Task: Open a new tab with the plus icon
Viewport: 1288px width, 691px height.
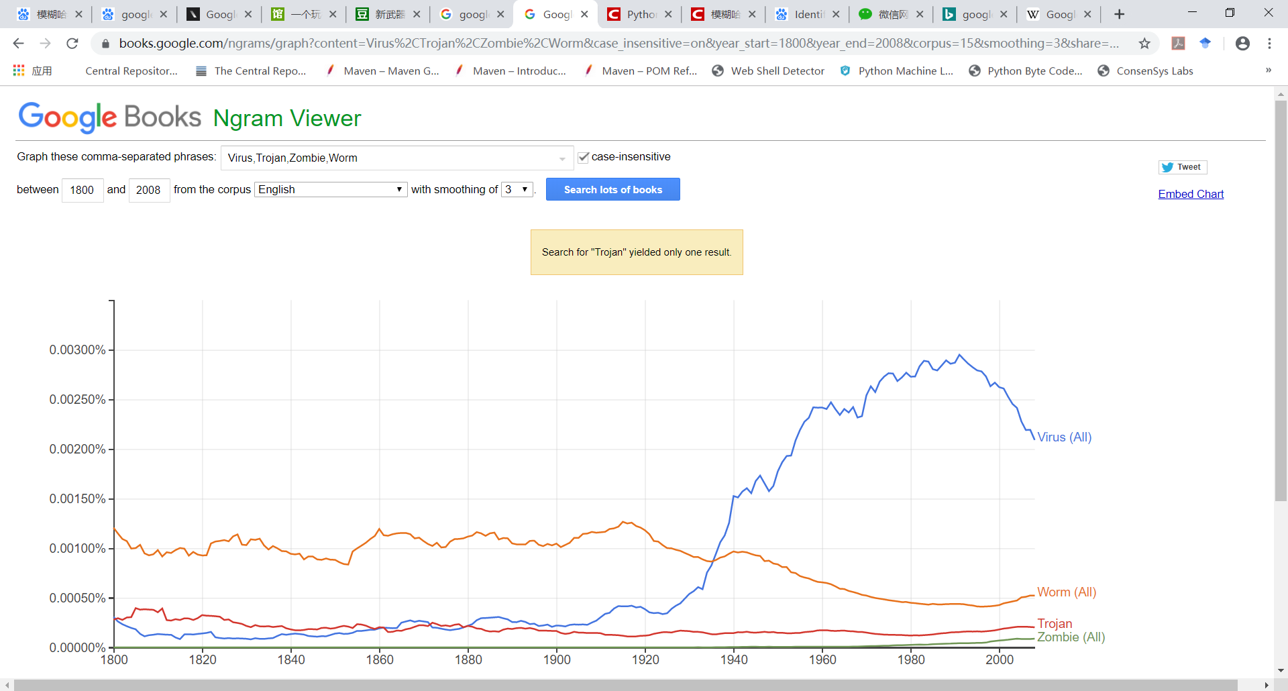Action: tap(1119, 14)
